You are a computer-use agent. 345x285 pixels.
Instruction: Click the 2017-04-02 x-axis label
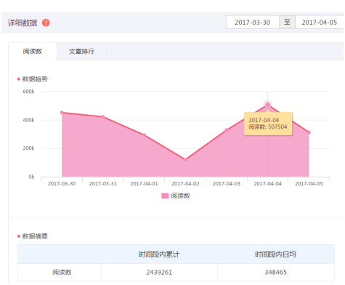pos(185,184)
